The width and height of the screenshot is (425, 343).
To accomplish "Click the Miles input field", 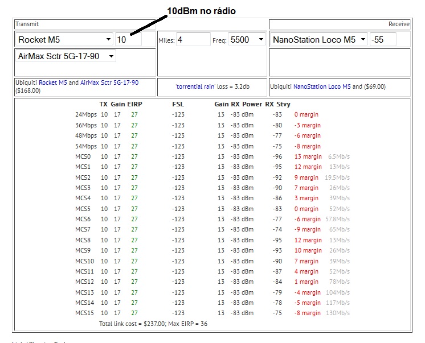I will click(193, 39).
